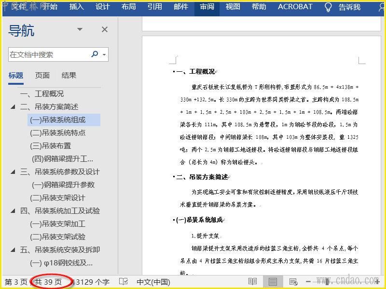Image resolution: width=386 pixels, height=289 pixels.
Task: Switch to Print Layout view icon
Action: coord(273,282)
